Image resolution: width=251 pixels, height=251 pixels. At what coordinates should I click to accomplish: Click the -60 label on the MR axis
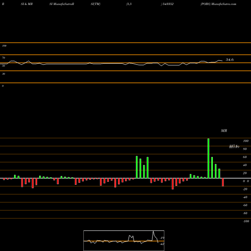(245, 205)
